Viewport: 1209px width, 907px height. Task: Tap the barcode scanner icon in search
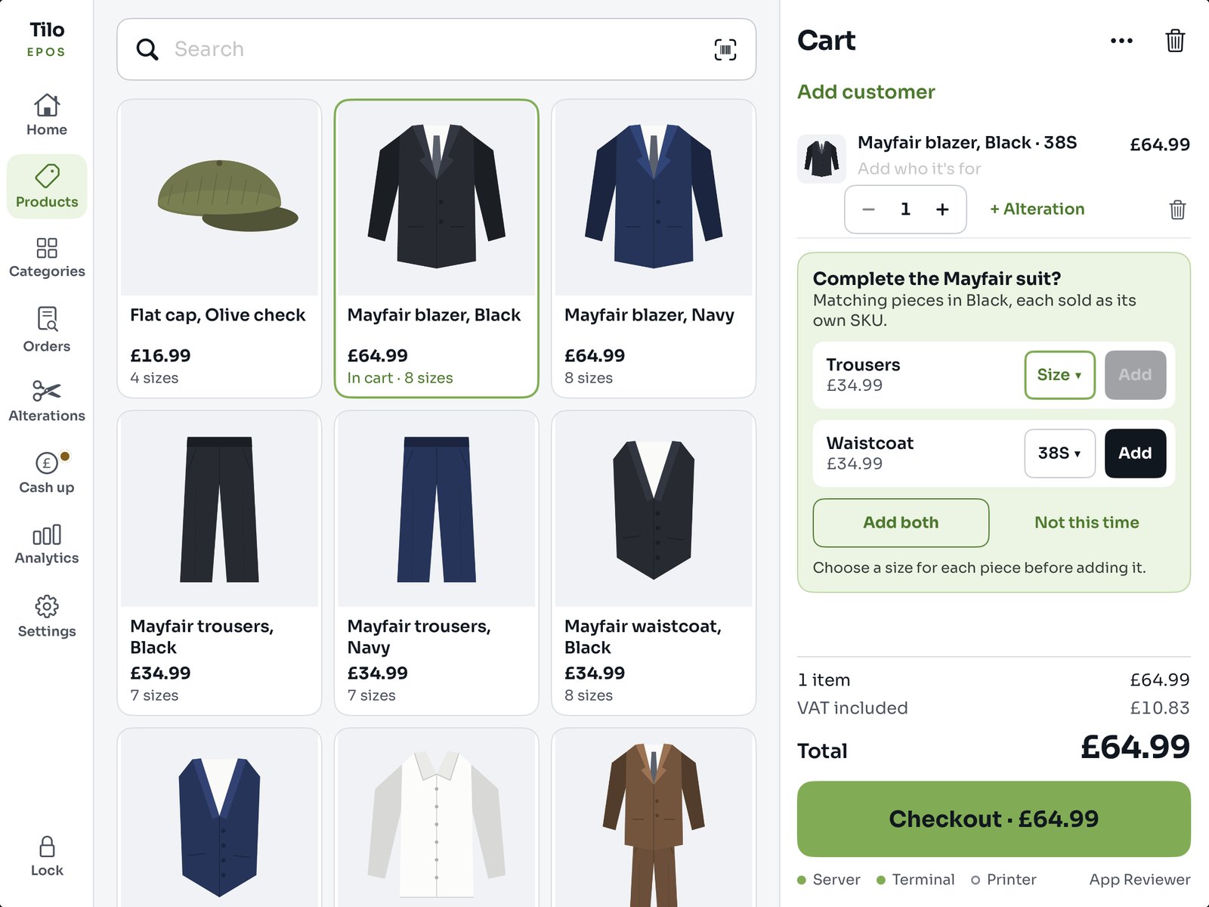[x=725, y=50]
